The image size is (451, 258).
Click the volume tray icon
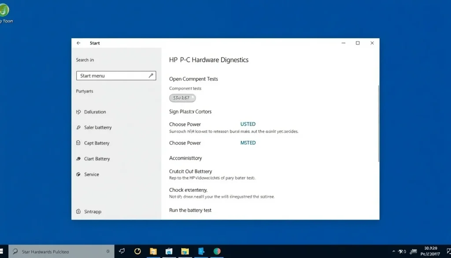[402, 252]
